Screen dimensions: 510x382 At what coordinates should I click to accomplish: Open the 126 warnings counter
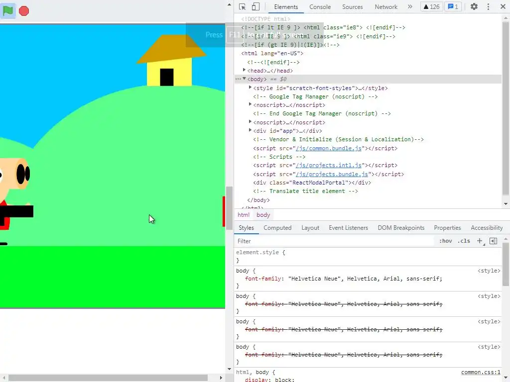(x=431, y=6)
